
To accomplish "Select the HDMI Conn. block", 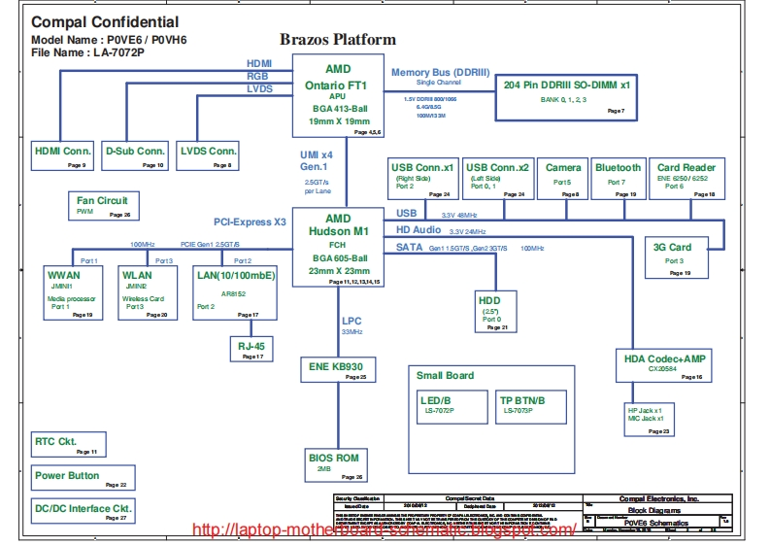I will (x=63, y=155).
